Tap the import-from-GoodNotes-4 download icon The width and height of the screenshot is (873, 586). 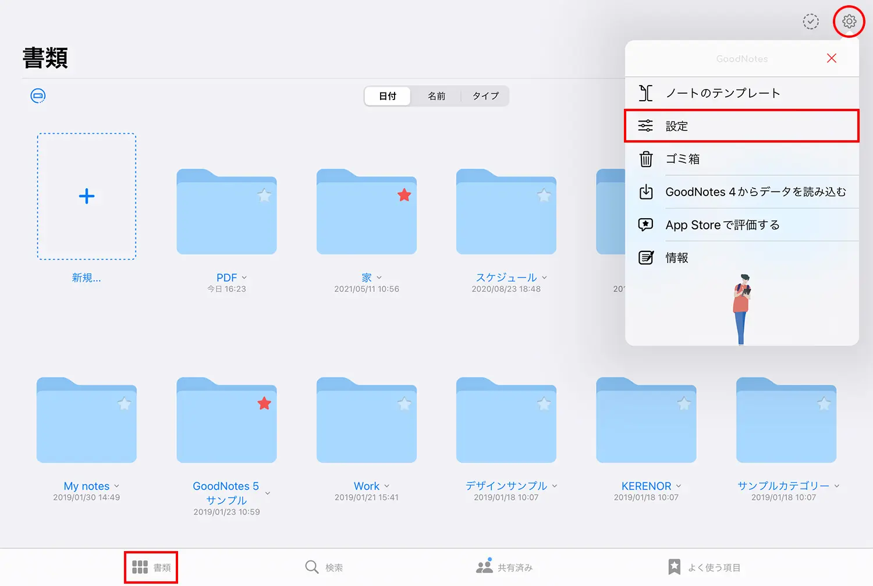646,191
